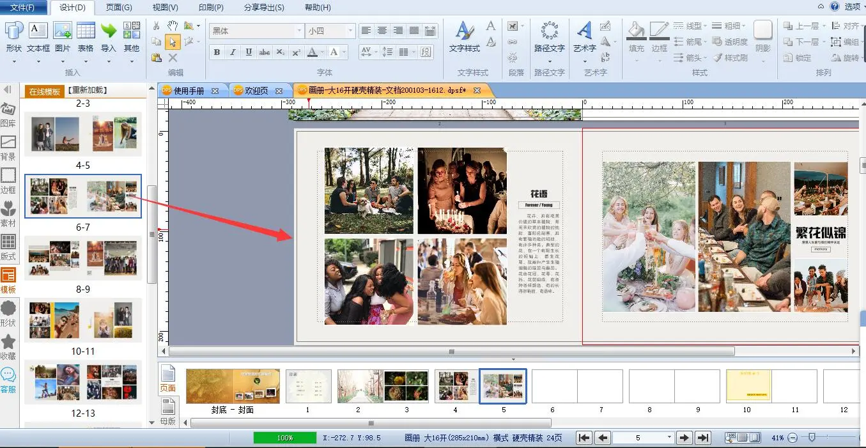Screen dimensions: 866x448
Task: Open the 客服 customer service icon
Action: [x=8, y=379]
